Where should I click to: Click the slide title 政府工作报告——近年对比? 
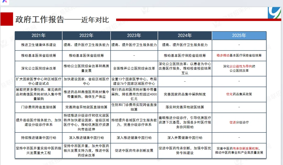[x=62, y=20]
